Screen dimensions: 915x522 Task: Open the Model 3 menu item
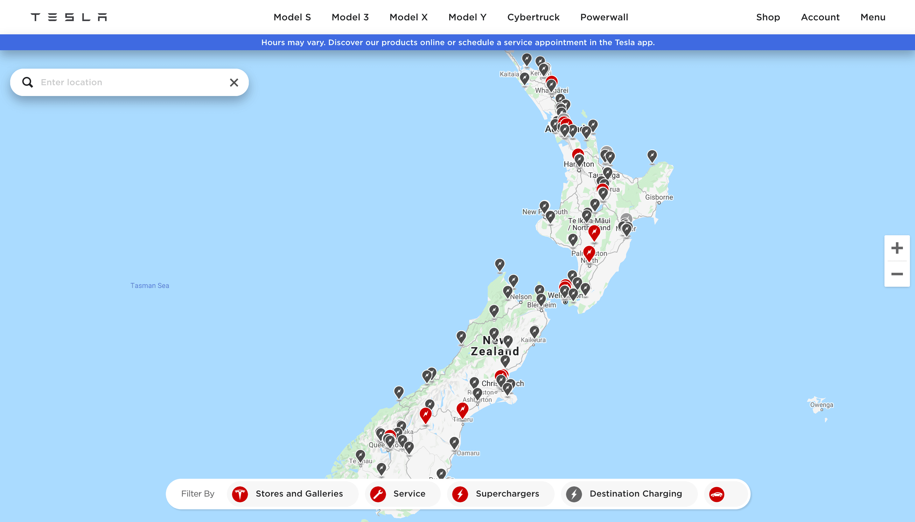click(350, 17)
